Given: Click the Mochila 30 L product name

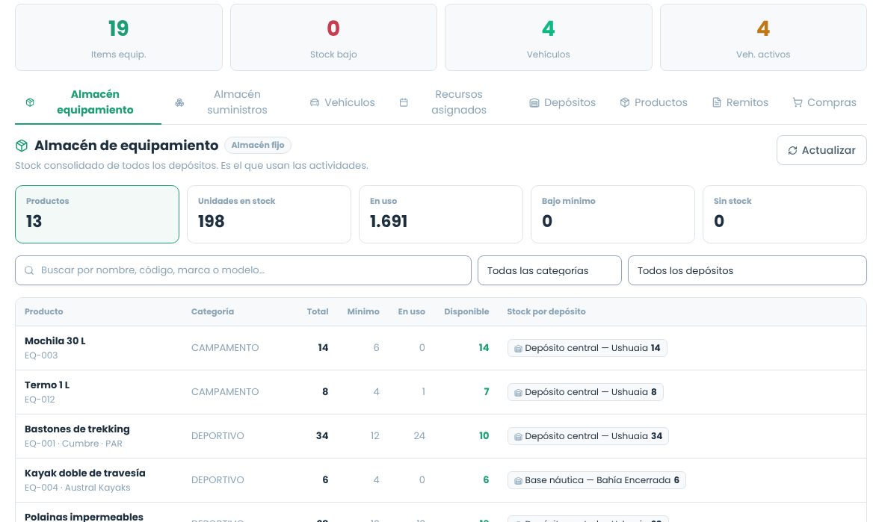Looking at the screenshot, I should [55, 341].
